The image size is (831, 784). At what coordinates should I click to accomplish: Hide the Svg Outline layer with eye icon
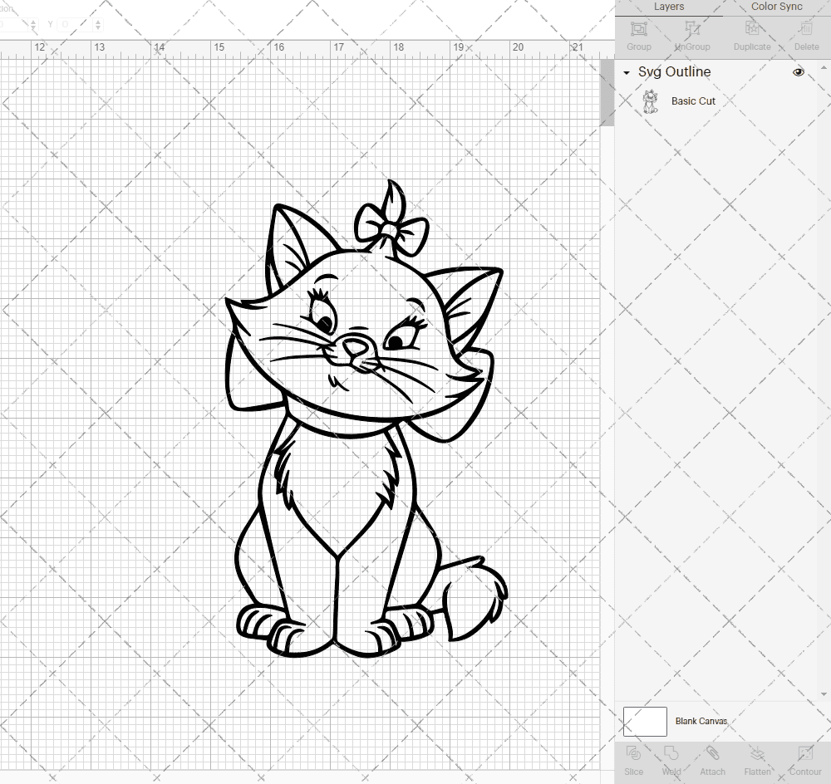(x=799, y=72)
